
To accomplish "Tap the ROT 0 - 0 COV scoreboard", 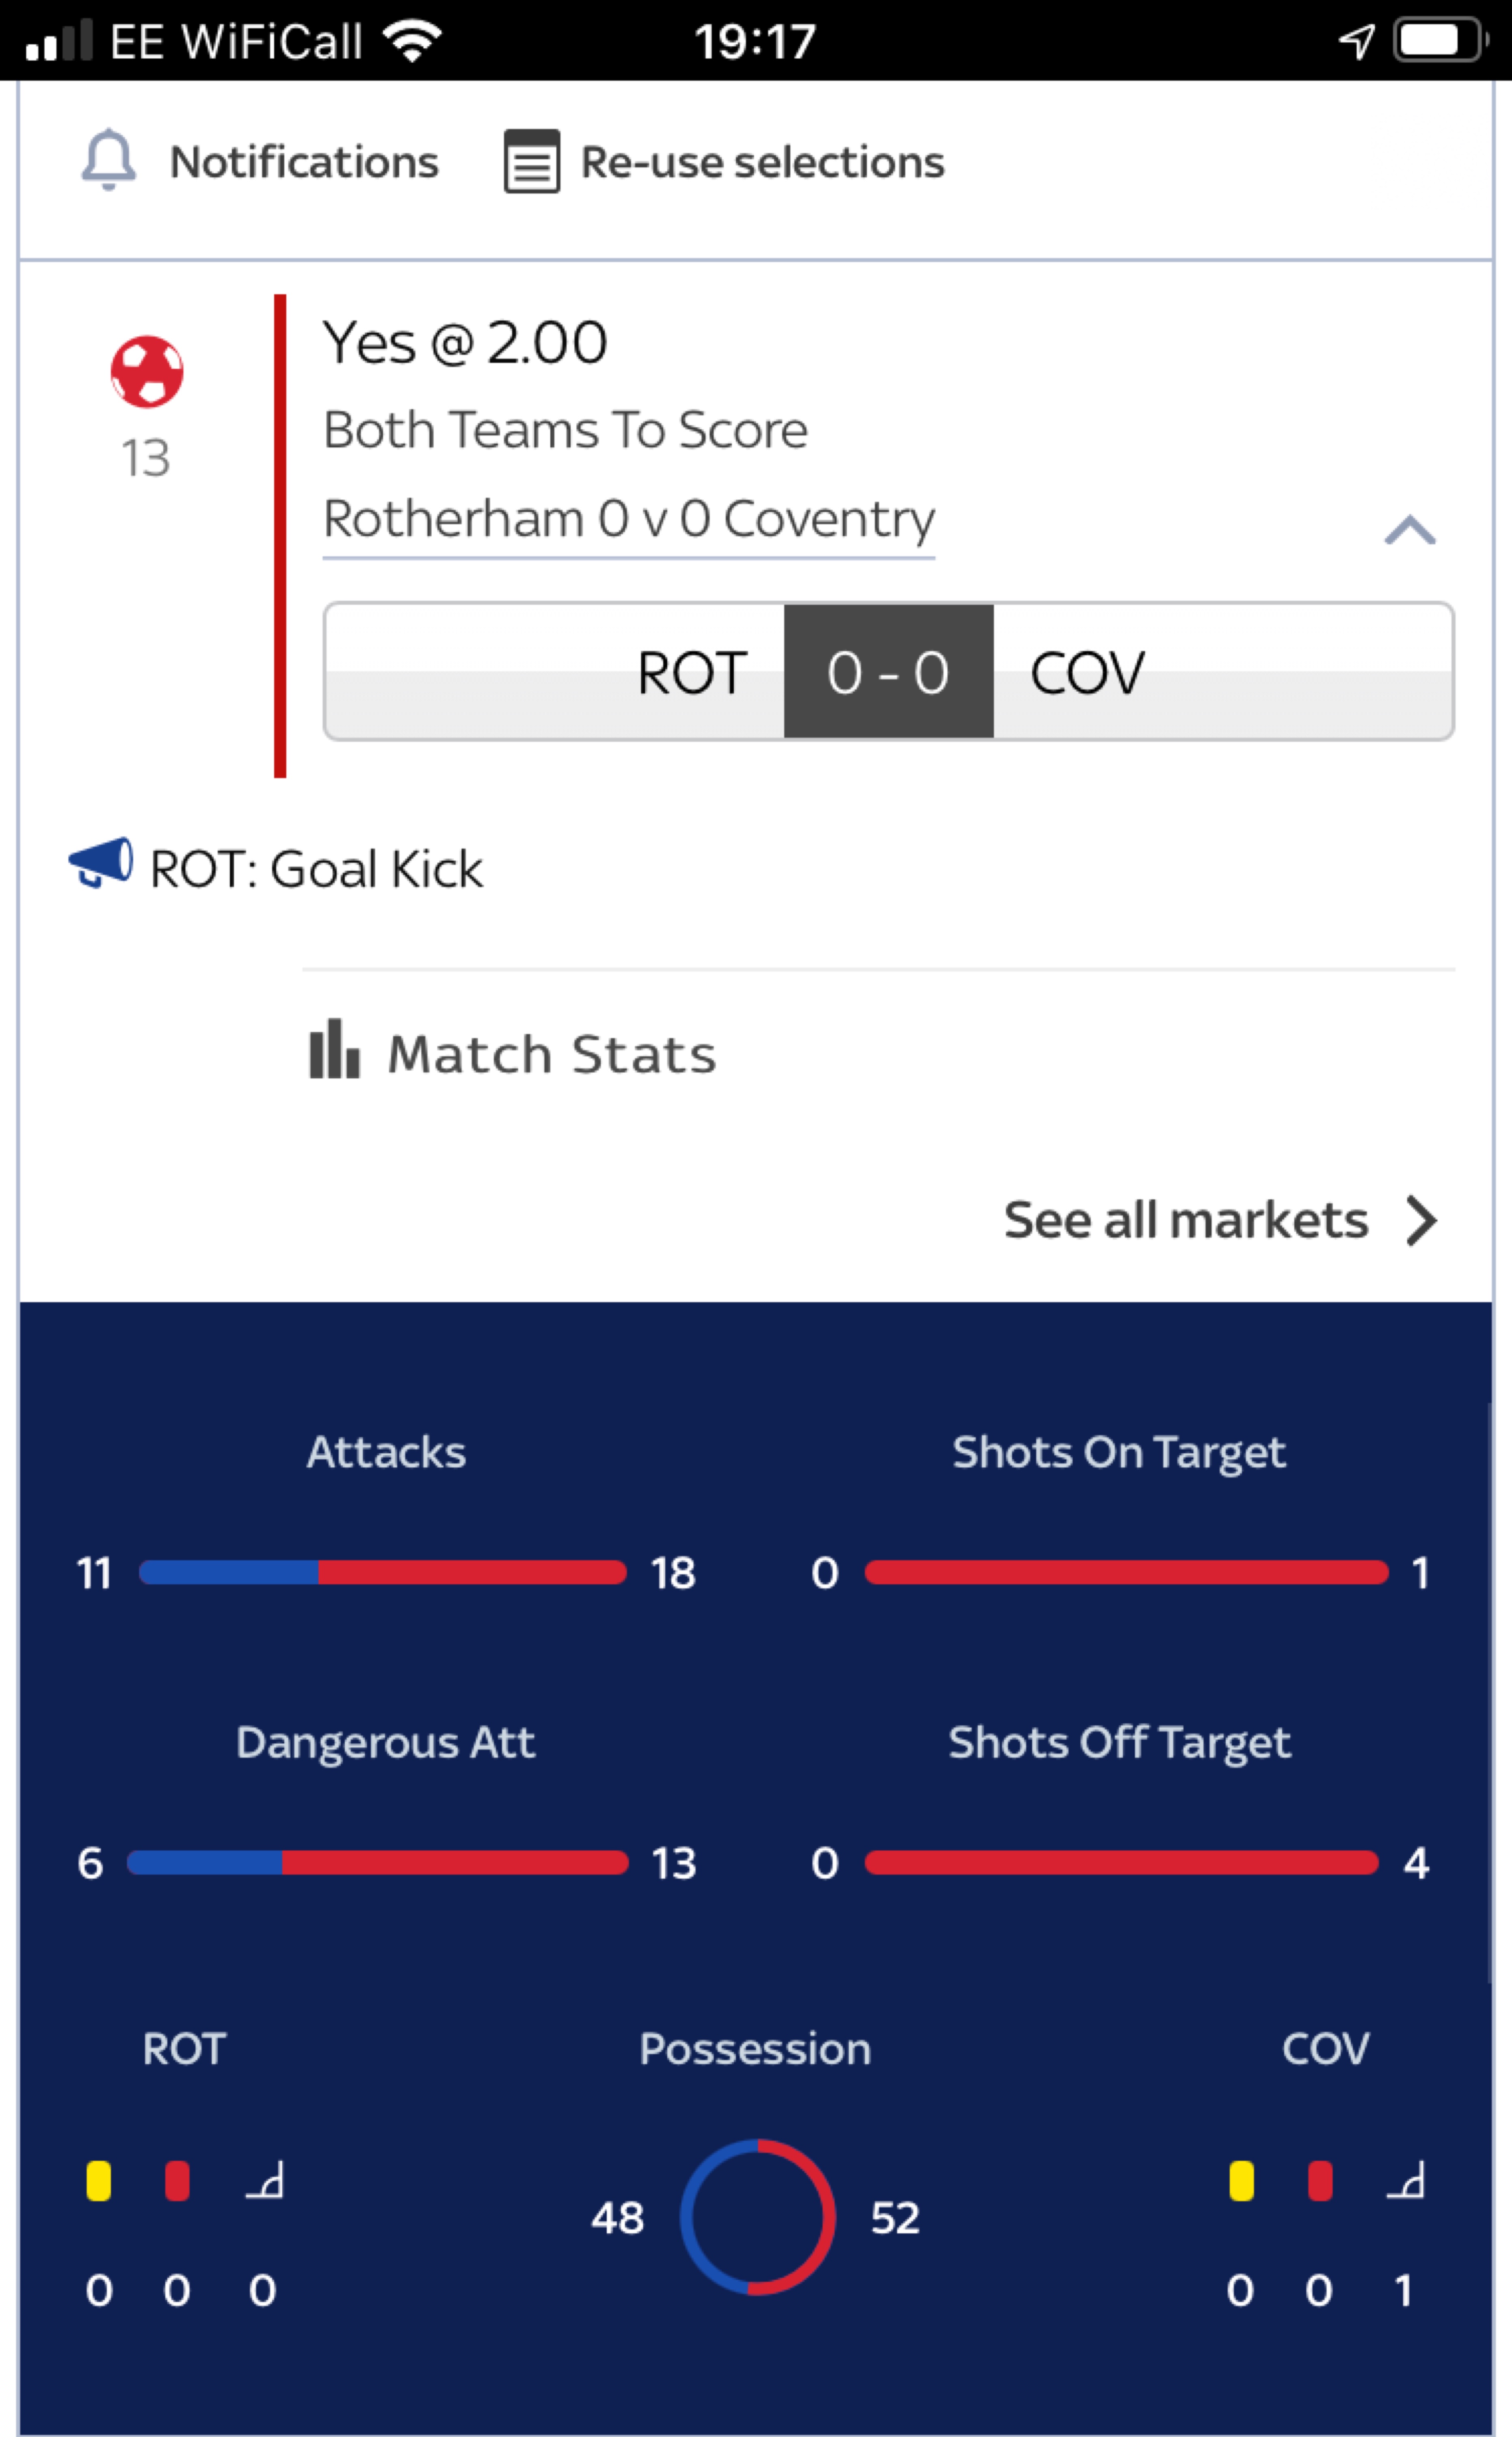I will pos(888,671).
